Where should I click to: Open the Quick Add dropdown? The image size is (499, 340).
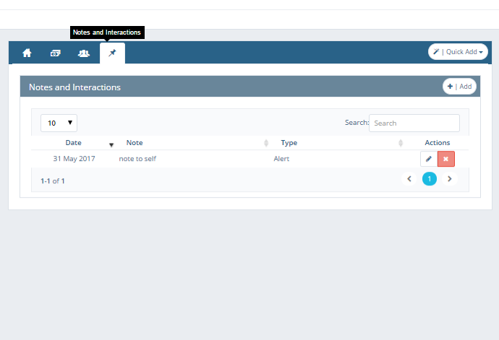tap(458, 52)
